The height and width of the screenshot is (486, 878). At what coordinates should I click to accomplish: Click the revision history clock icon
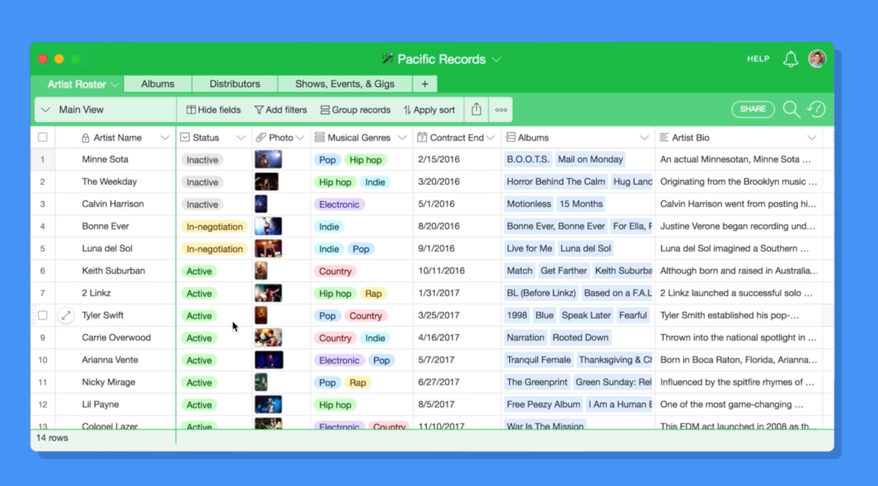pyautogui.click(x=816, y=109)
